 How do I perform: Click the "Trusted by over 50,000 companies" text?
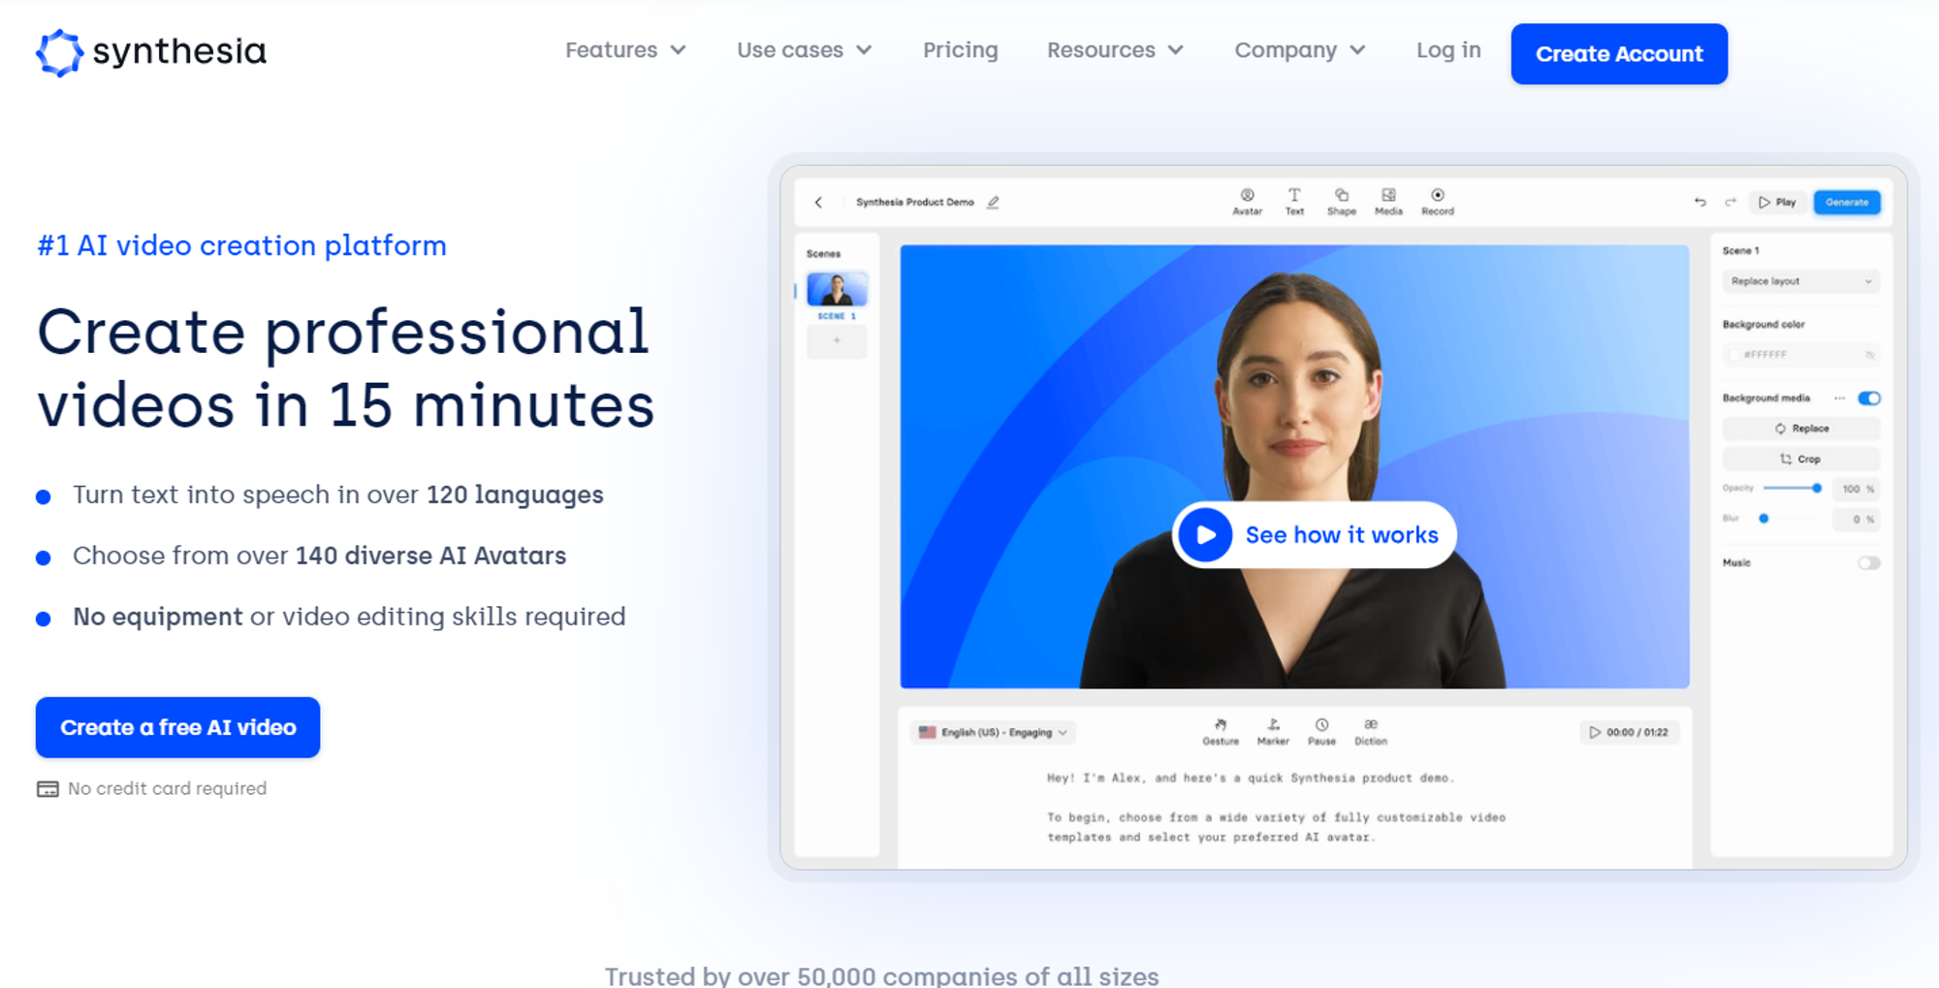click(x=882, y=975)
